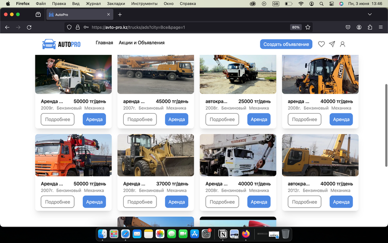Open the extensions puzzle icon

(x=370, y=27)
